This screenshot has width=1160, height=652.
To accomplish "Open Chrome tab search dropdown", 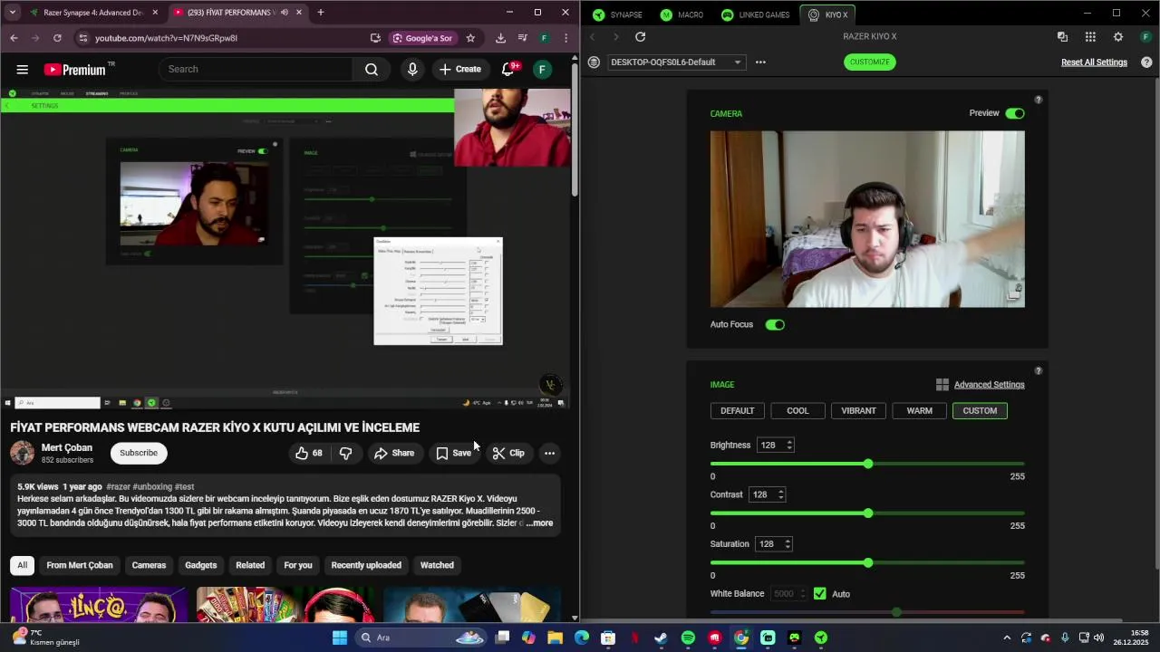I will click(13, 13).
